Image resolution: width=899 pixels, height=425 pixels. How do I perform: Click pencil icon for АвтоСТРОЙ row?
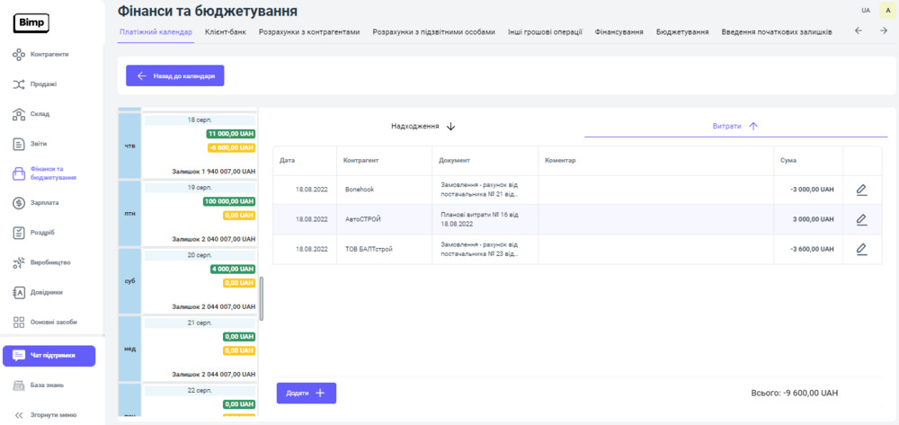click(860, 219)
